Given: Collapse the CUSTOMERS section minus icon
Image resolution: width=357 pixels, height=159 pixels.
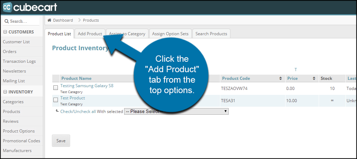Looking at the screenshot, I should [5, 32].
